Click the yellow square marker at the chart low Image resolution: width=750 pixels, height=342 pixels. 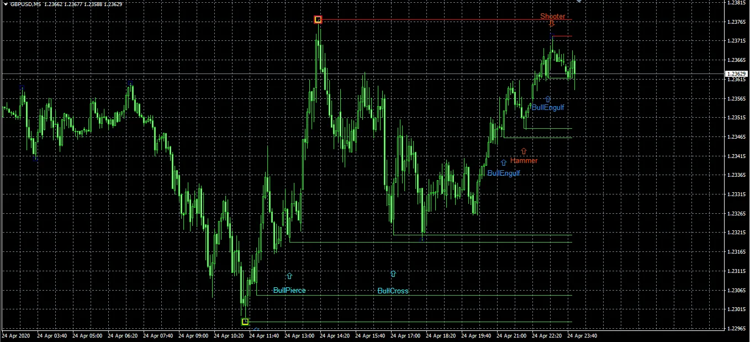tap(245, 320)
